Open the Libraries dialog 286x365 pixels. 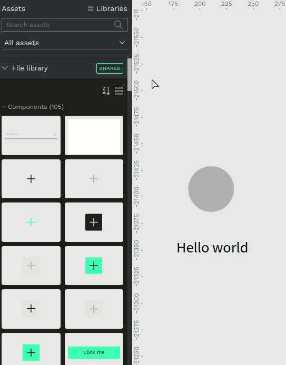click(x=107, y=8)
